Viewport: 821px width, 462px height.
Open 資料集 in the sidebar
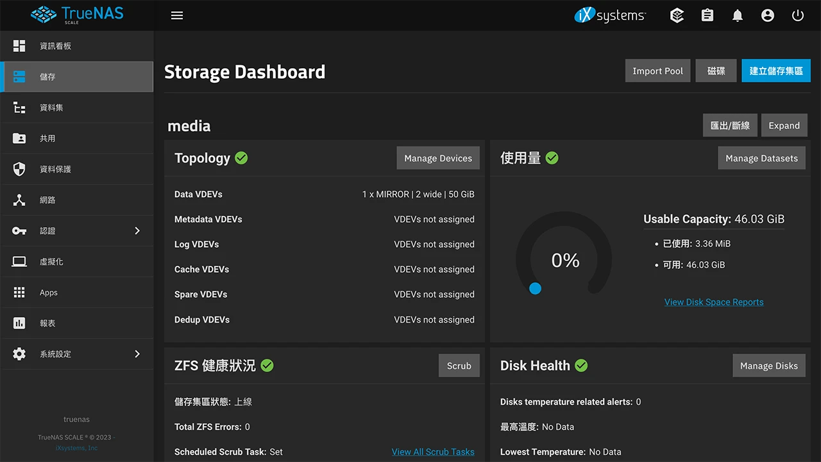tap(51, 108)
